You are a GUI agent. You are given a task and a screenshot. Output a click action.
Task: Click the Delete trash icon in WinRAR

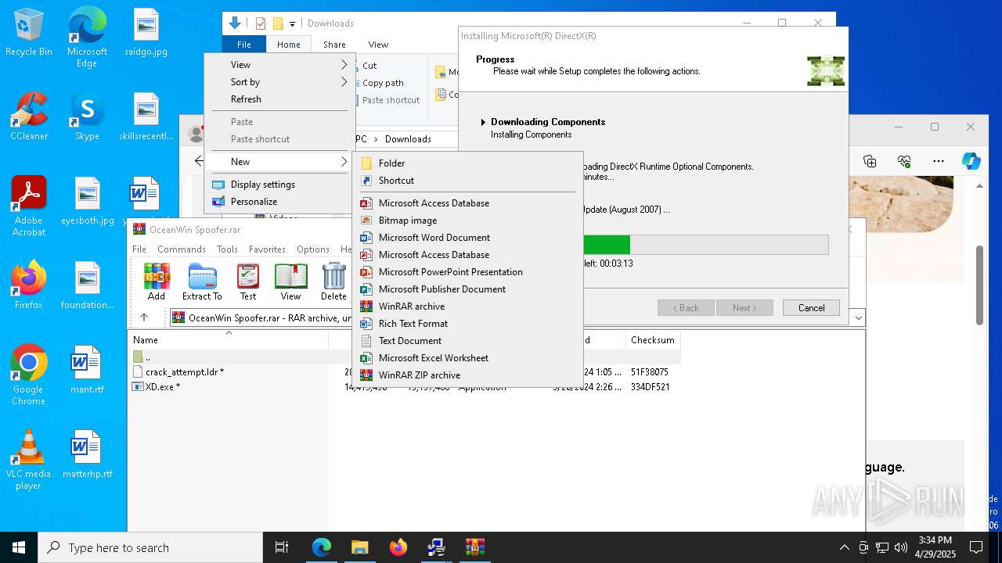pyautogui.click(x=333, y=281)
